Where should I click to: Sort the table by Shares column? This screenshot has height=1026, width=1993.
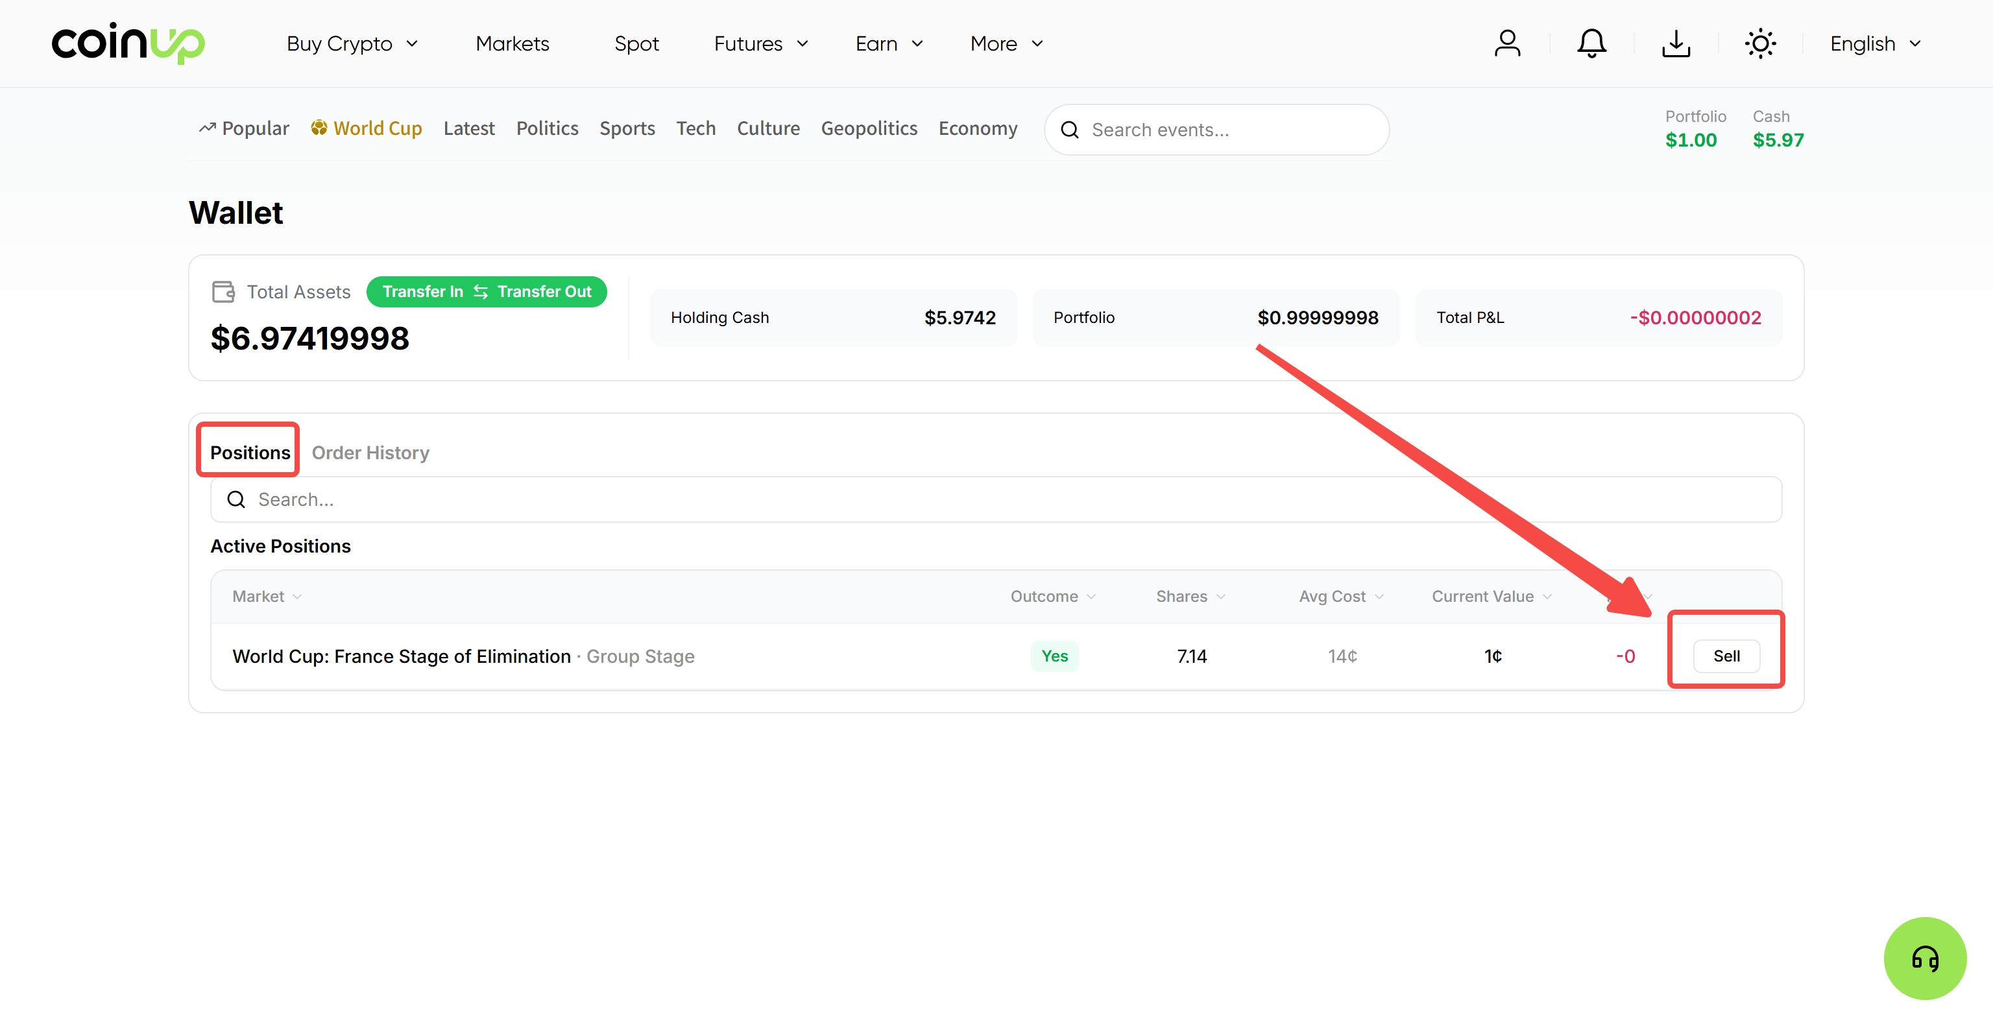click(1190, 596)
